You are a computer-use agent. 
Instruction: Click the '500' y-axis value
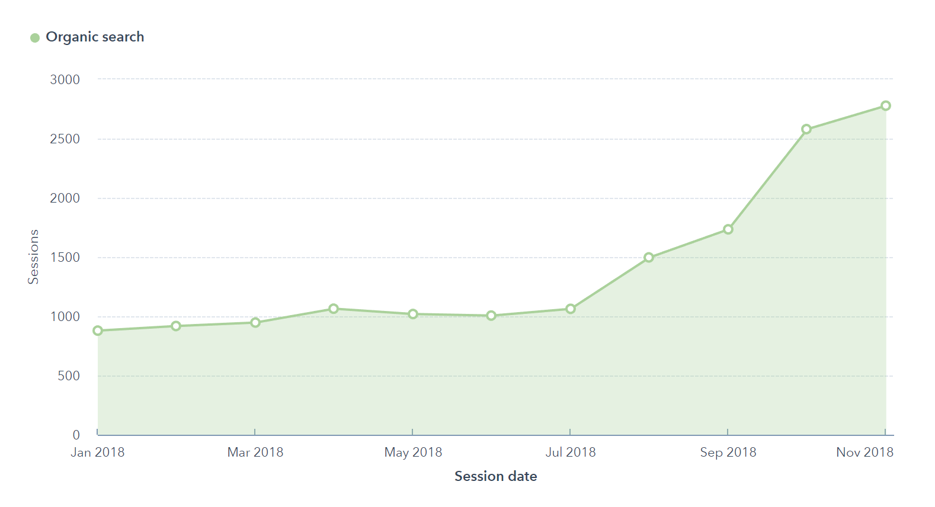69,376
